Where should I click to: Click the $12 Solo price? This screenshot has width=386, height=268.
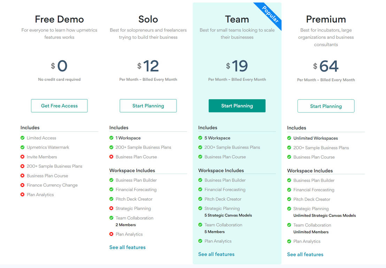pos(148,66)
